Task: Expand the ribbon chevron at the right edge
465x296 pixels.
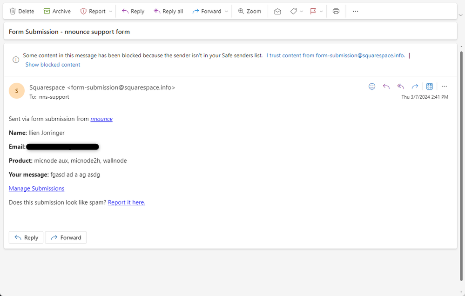Action: coord(460,15)
